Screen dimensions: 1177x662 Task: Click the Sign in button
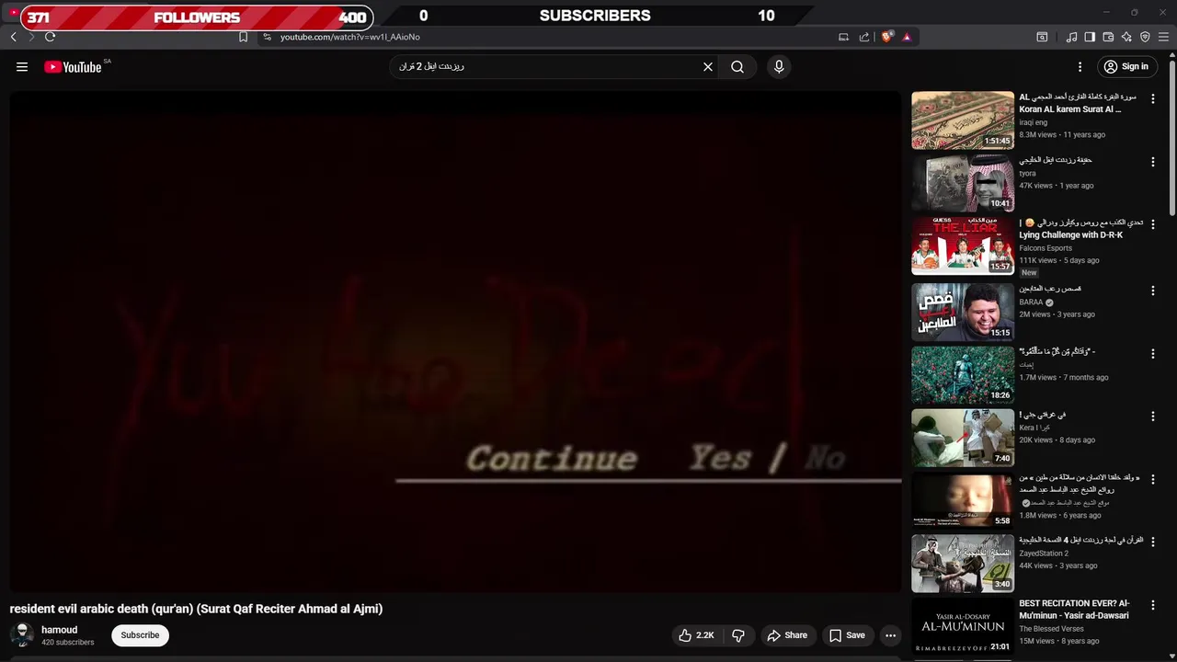(x=1126, y=66)
